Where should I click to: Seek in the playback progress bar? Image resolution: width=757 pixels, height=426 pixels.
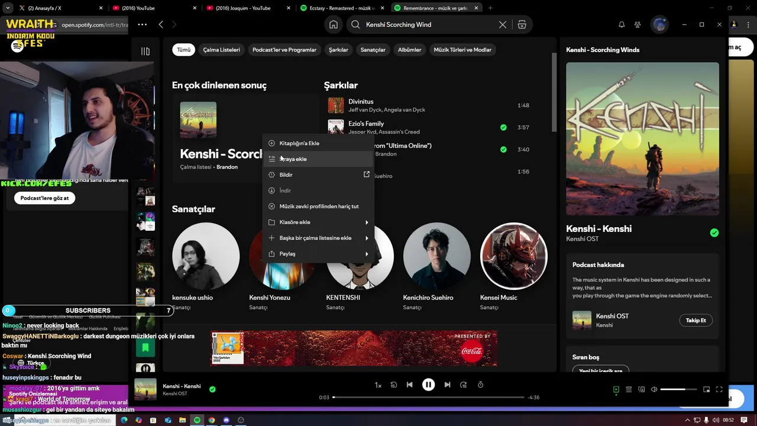[x=428, y=397]
